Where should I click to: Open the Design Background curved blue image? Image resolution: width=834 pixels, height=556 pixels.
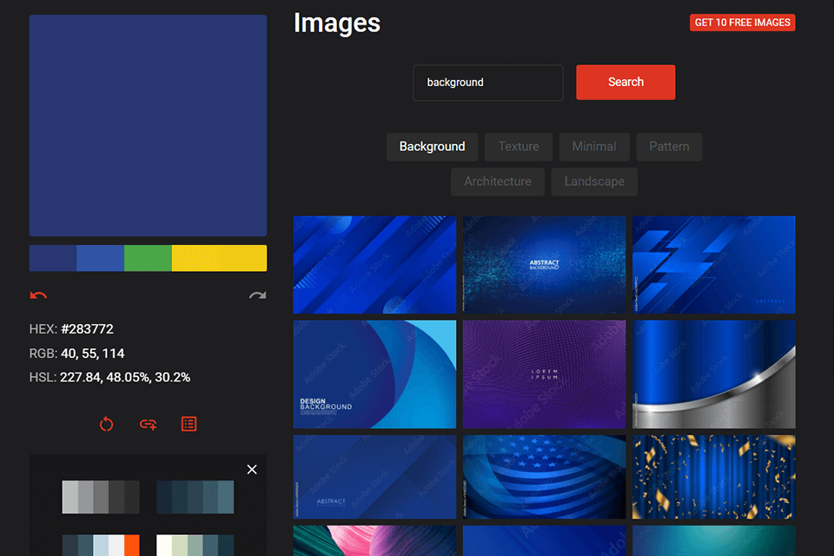click(374, 374)
